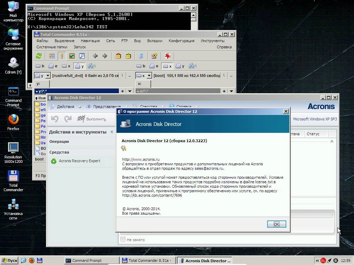Image resolution: width=354 pixels, height=265 pixels.
Task: Open the Навигация menu in Total Commander
Action: [x=90, y=41]
